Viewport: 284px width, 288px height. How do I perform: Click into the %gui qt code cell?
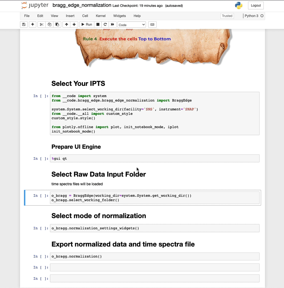pyautogui.click(x=155, y=158)
